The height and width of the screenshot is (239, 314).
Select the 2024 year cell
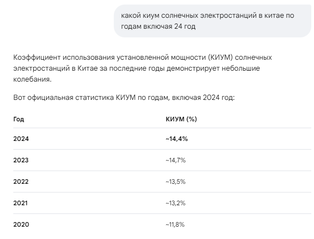pos(21,139)
